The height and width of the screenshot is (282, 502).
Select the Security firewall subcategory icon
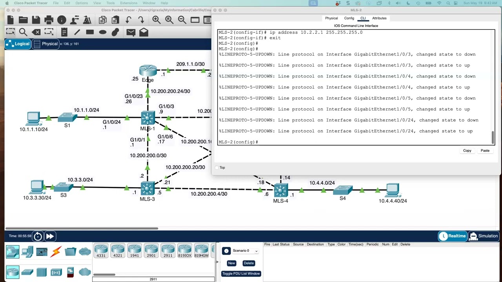[71, 272]
